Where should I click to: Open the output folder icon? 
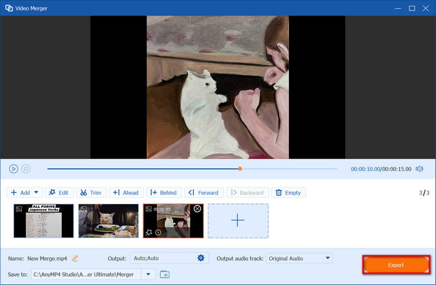click(x=164, y=274)
